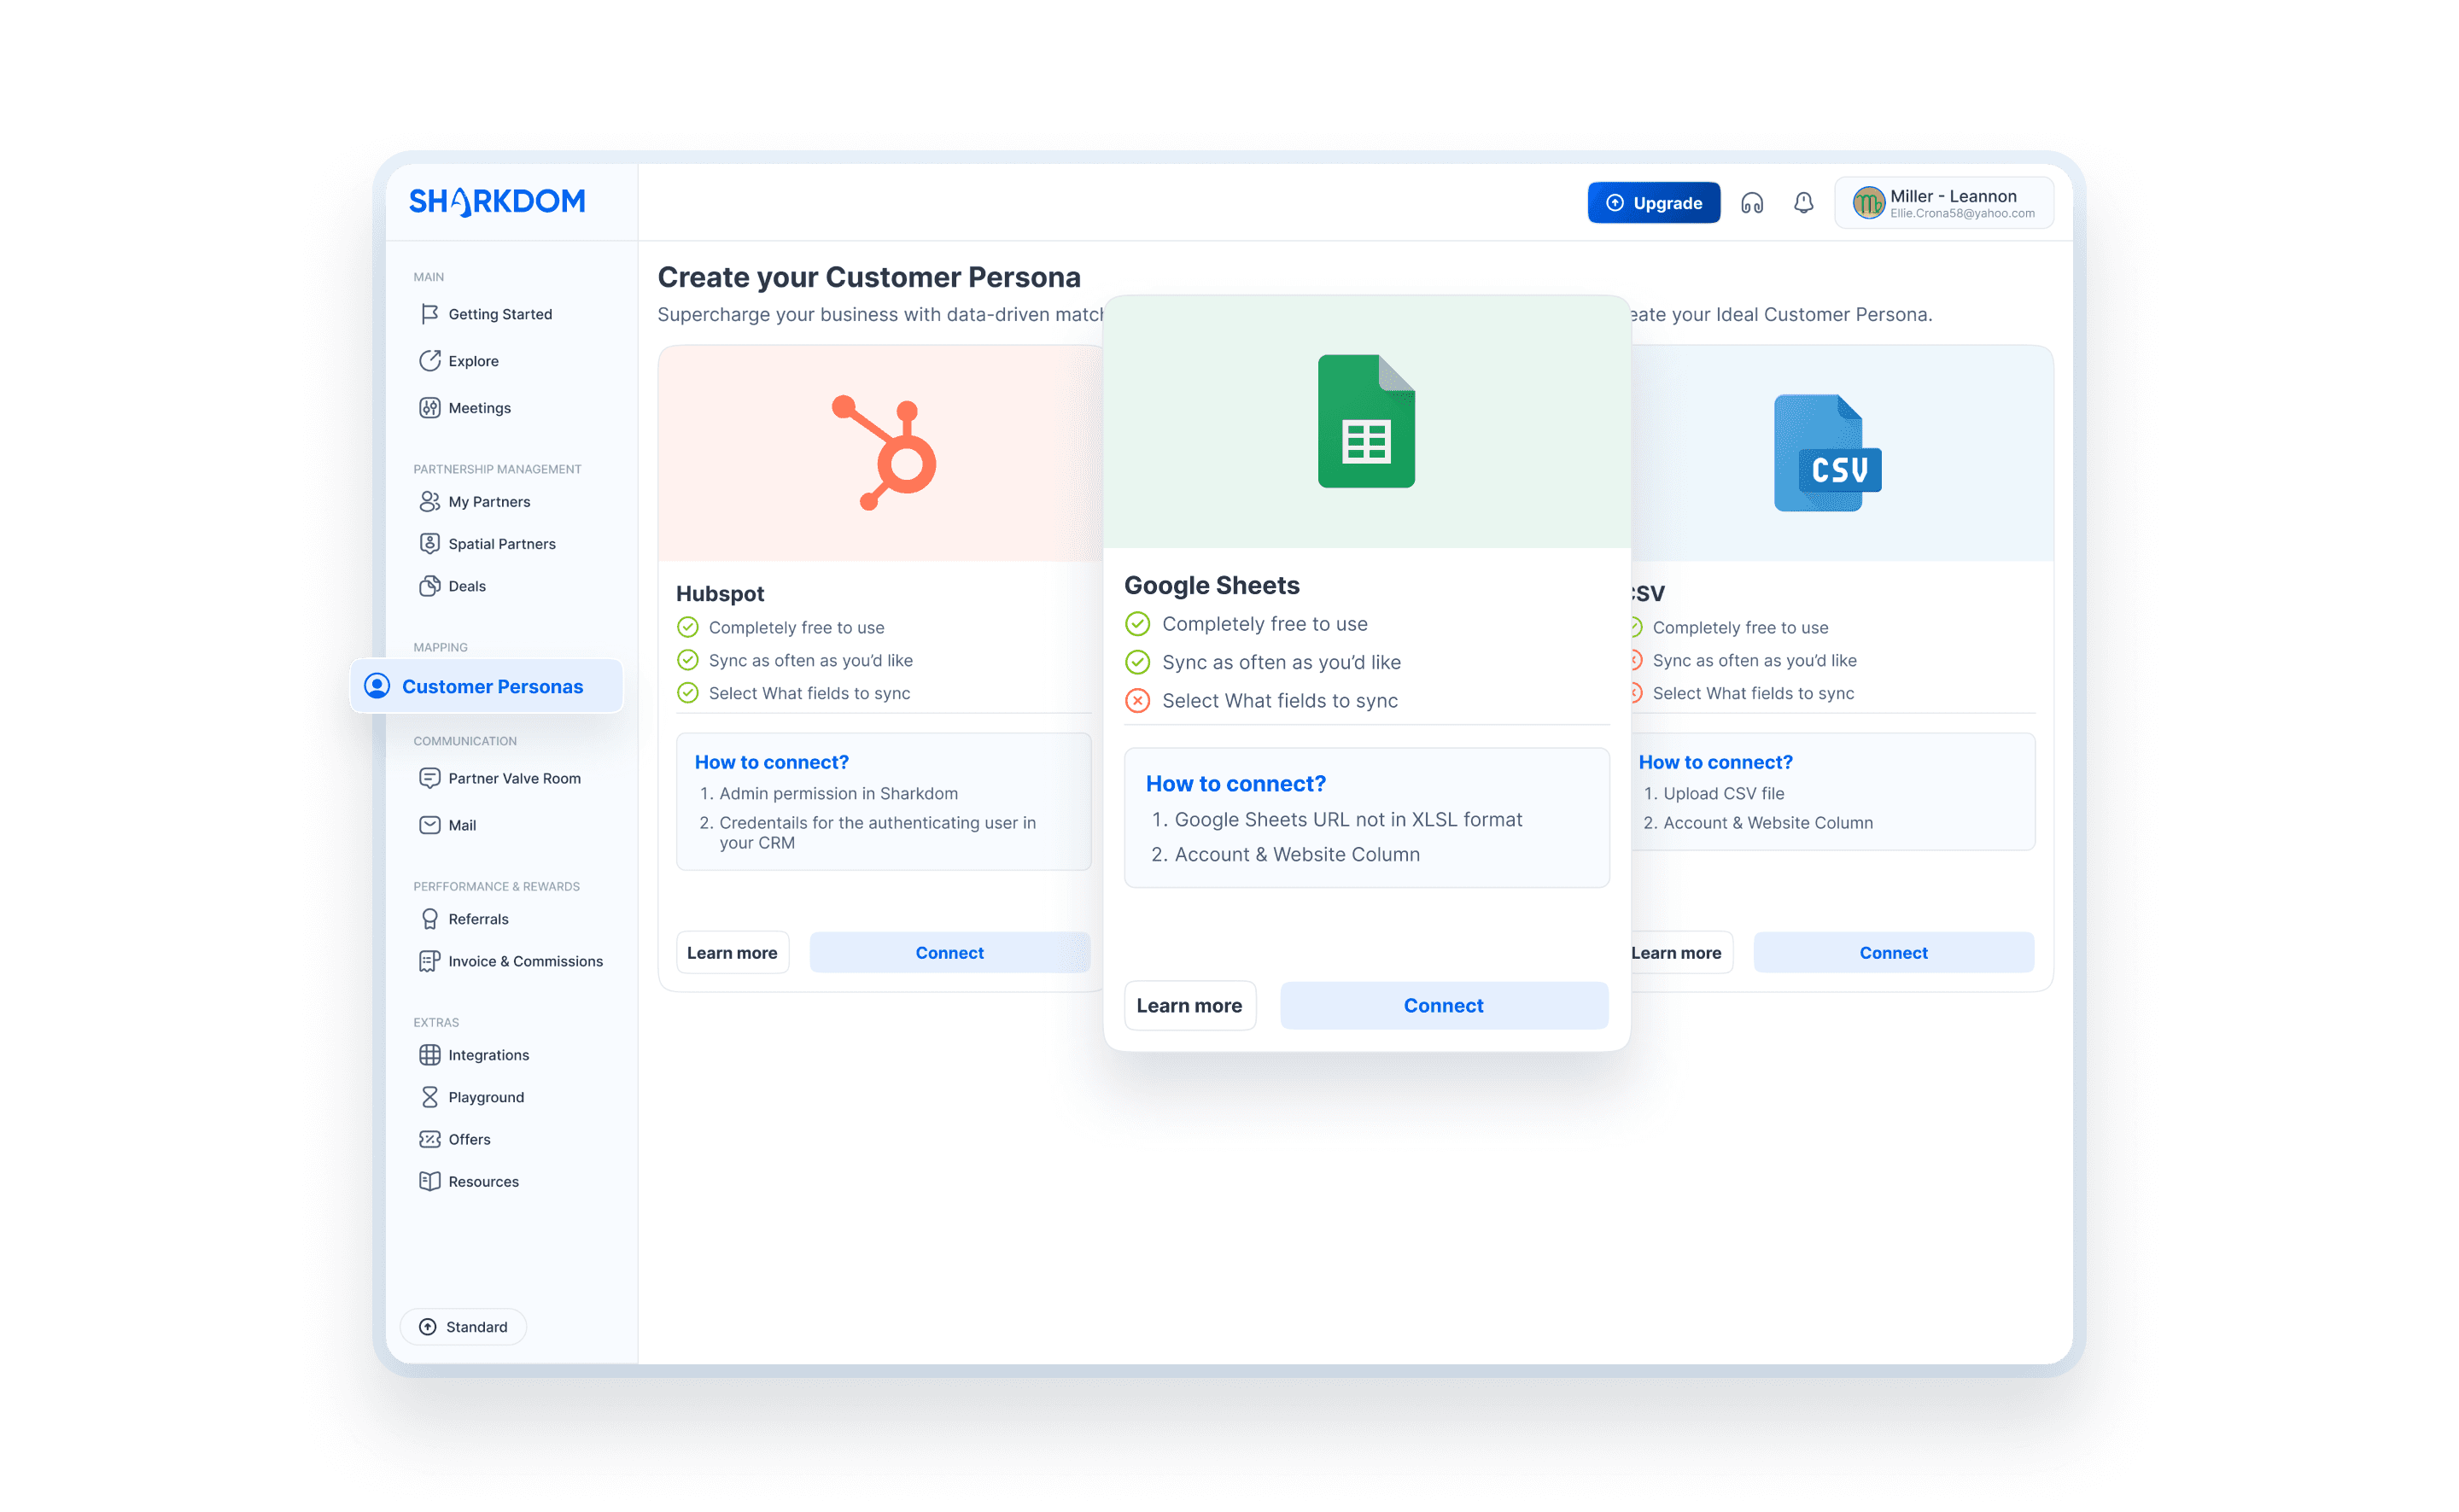The height and width of the screenshot is (1512, 2459).
Task: Click Google Sheets 'Sync as often' check icon
Action: click(1137, 662)
